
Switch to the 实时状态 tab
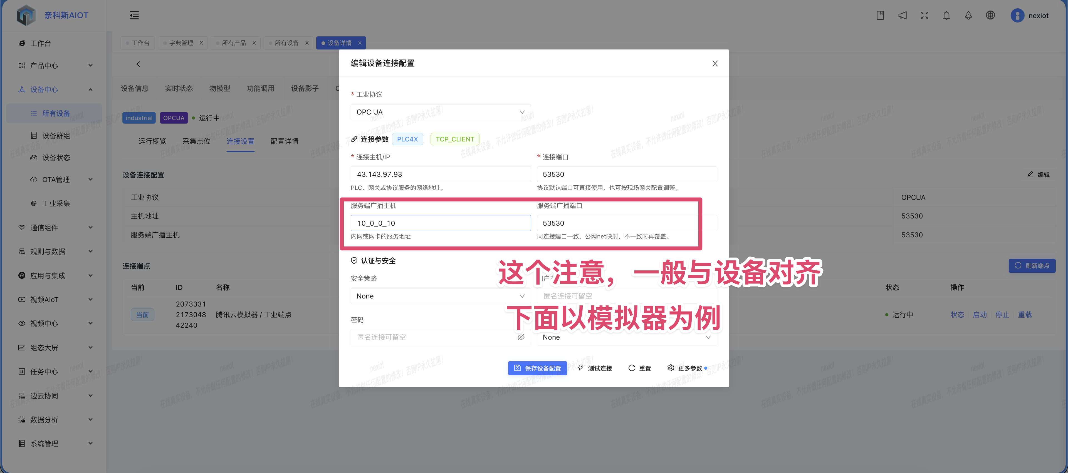pos(179,88)
